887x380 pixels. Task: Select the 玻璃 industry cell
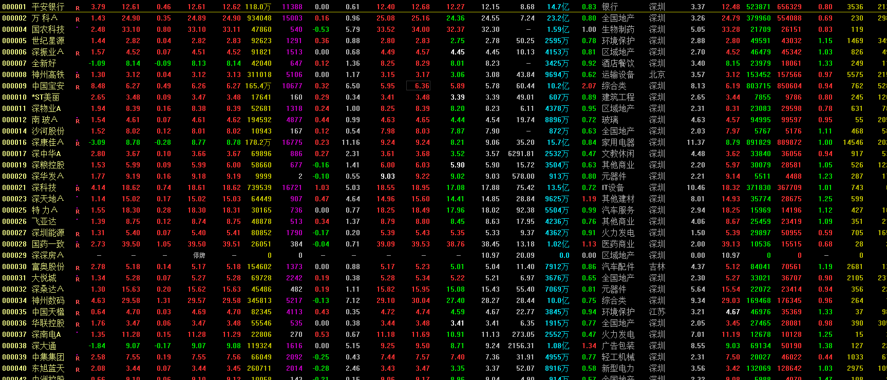click(610, 120)
